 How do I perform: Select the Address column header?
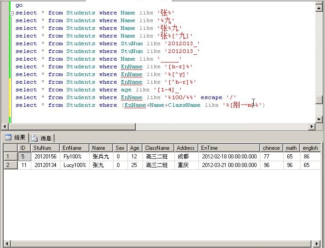pos(187,148)
